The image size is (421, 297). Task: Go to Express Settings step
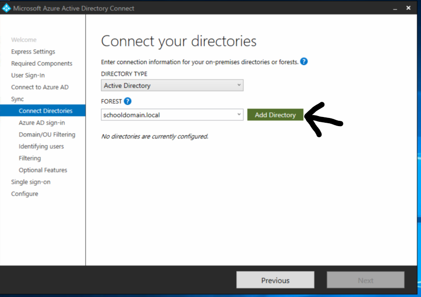tap(33, 52)
